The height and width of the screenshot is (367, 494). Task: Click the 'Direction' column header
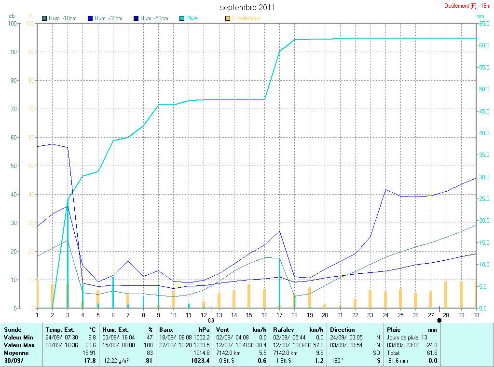[343, 330]
